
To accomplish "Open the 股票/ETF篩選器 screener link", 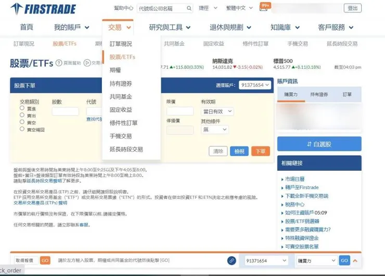I will [x=302, y=221].
